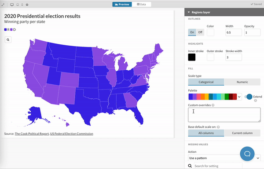Switch to the Data tab
Screen dimensions: 264x169
click(x=141, y=4)
